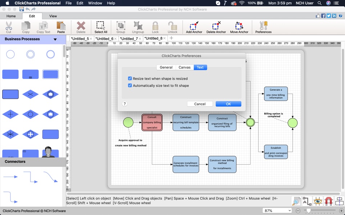Click the question mark help button in dialog

coord(125,104)
